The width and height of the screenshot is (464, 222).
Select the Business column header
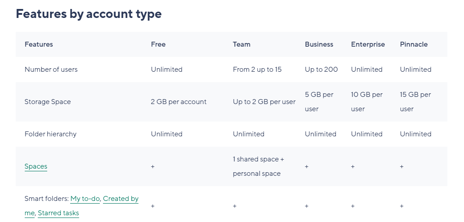coord(319,44)
